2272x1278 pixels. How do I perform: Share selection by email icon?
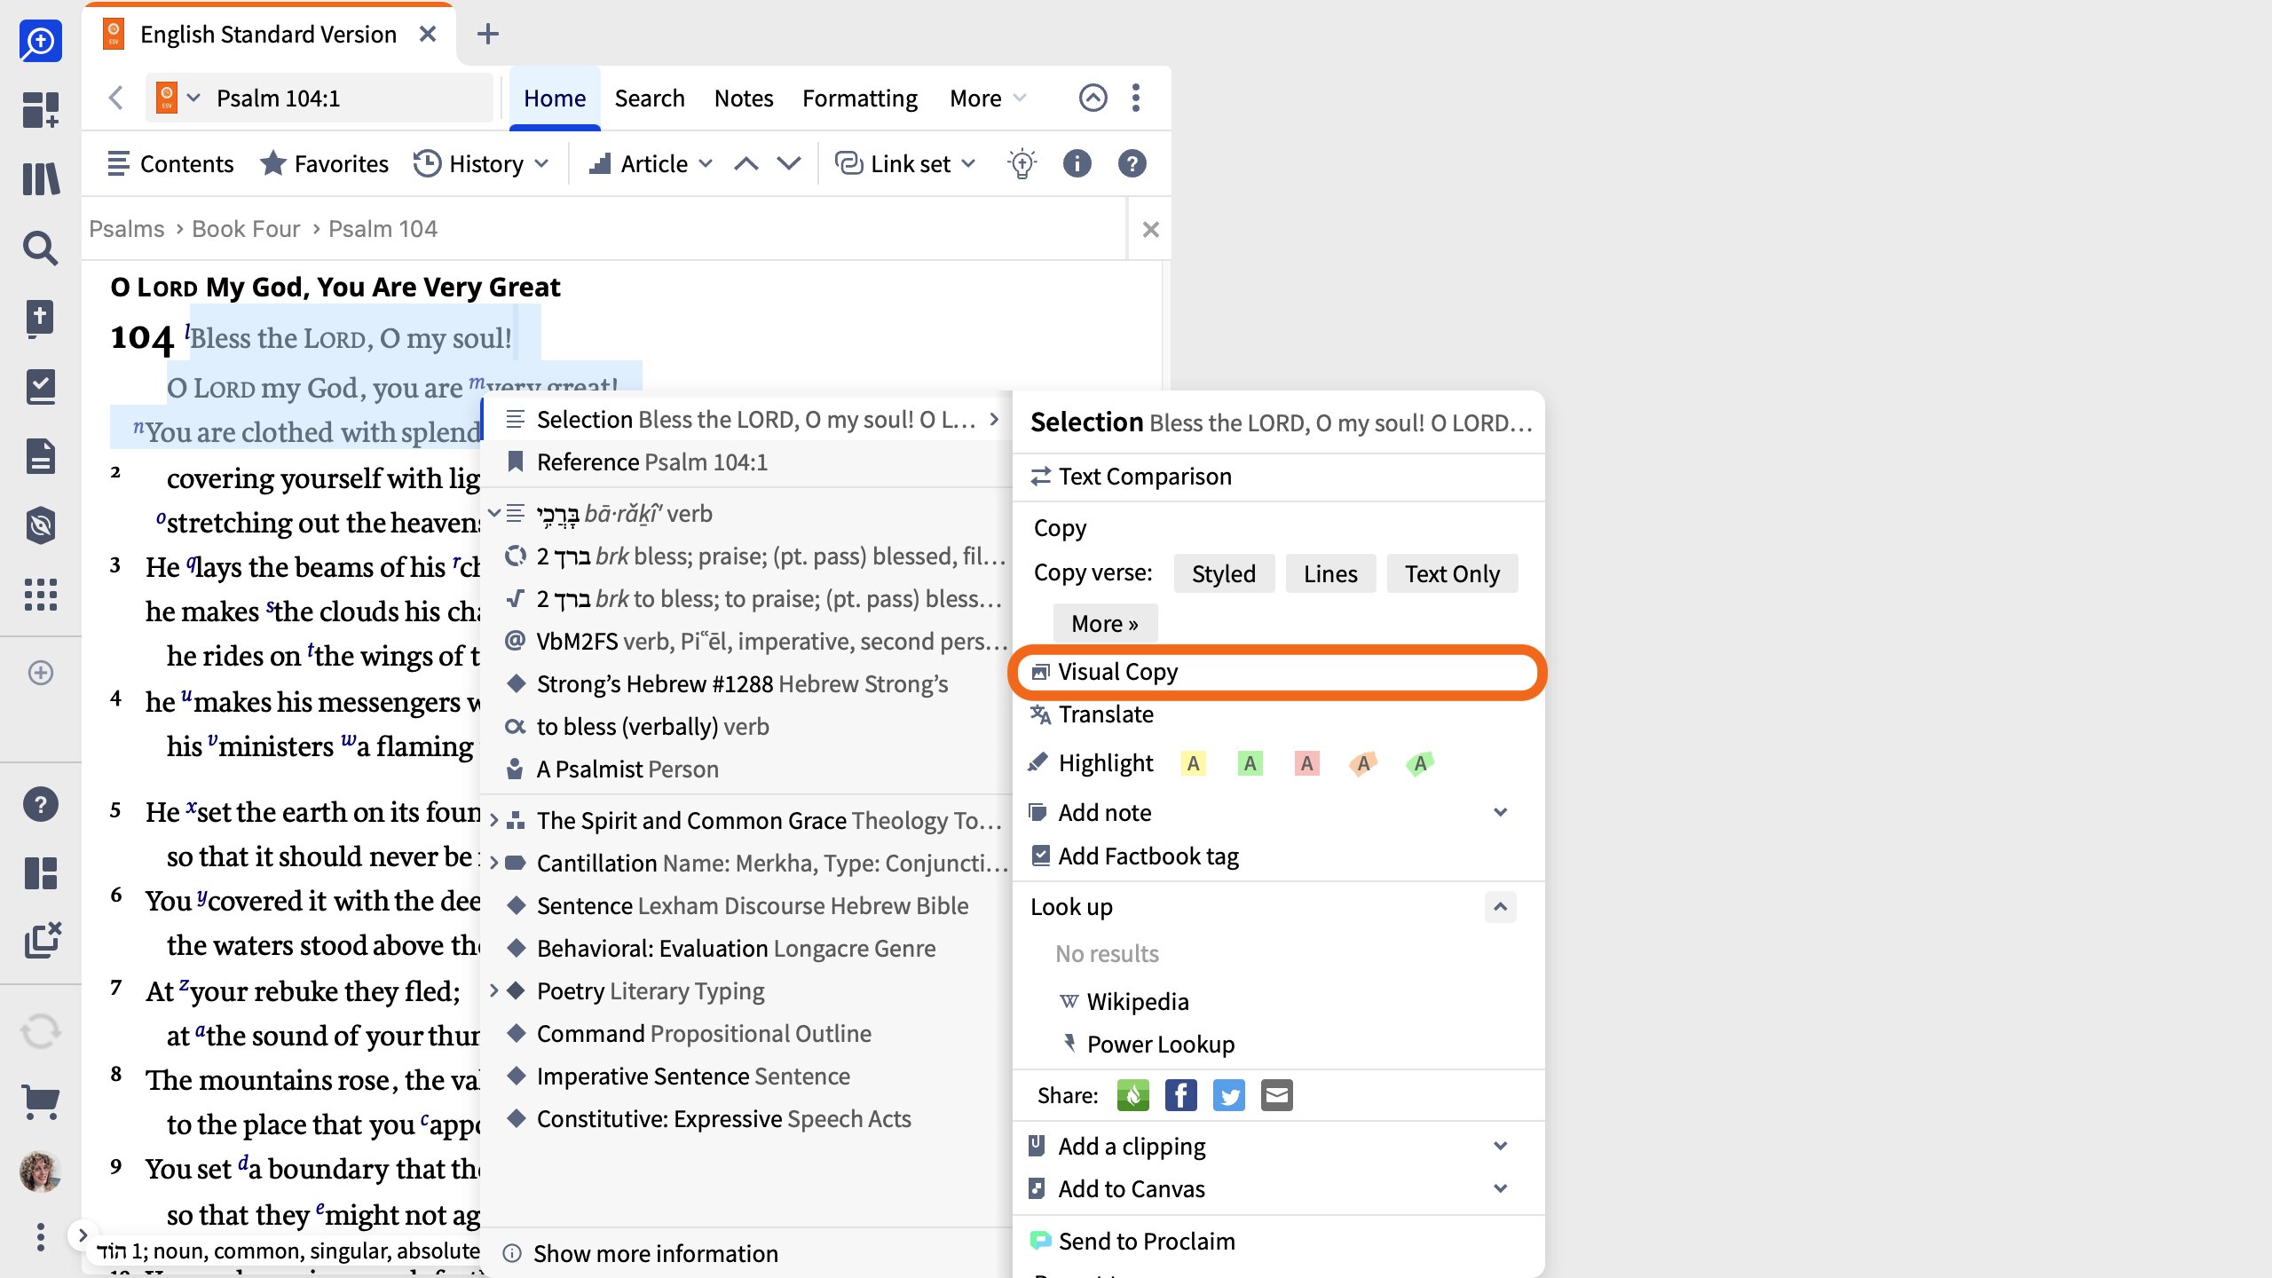(1277, 1096)
